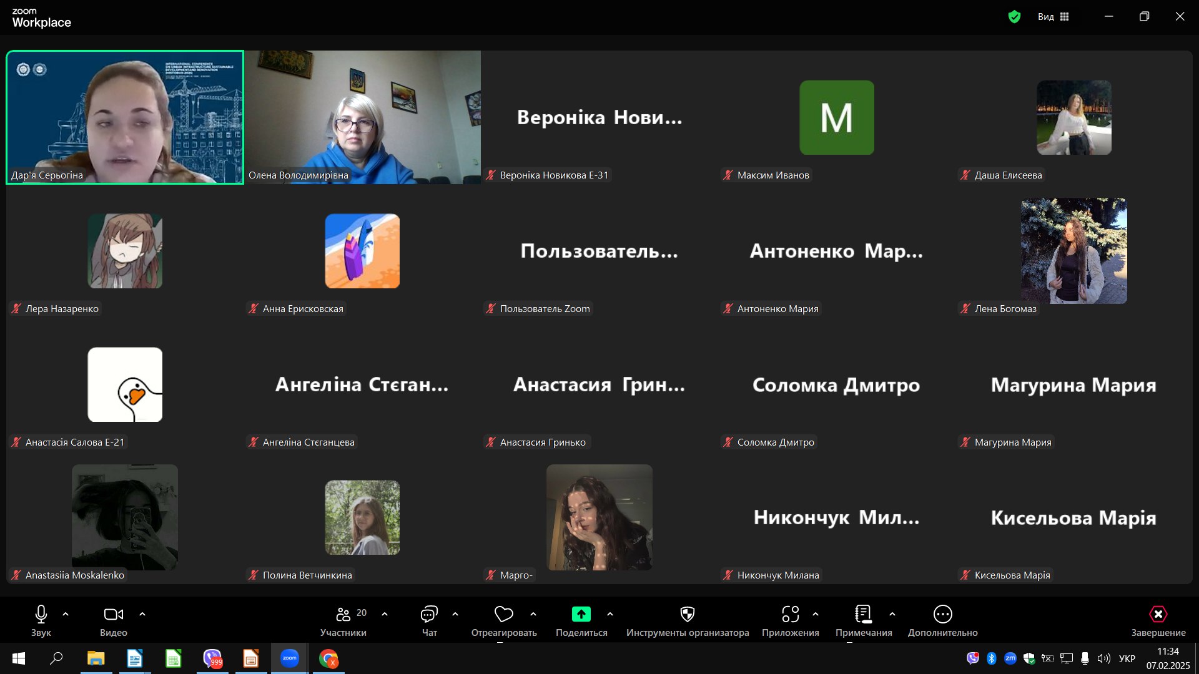The width and height of the screenshot is (1199, 674).
Task: Expand video settings arrow beside camera
Action: tap(142, 614)
